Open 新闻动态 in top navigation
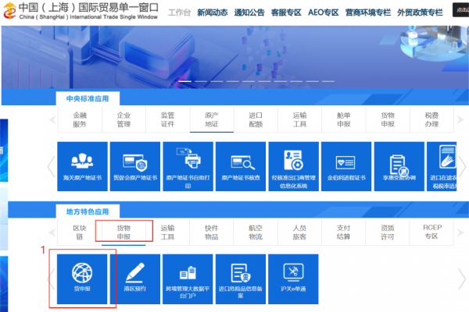This screenshot has height=312, width=469. pos(213,13)
